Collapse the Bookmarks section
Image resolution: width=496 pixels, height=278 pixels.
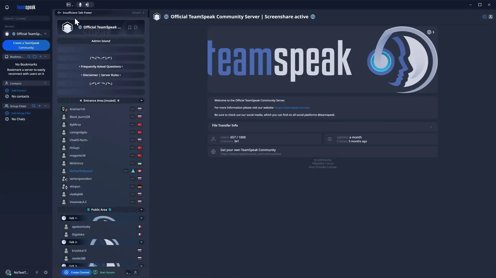click(46, 57)
